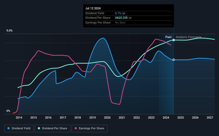Click the 2015 x-axis label
Screen dimensions: 219x136
point(34,118)
